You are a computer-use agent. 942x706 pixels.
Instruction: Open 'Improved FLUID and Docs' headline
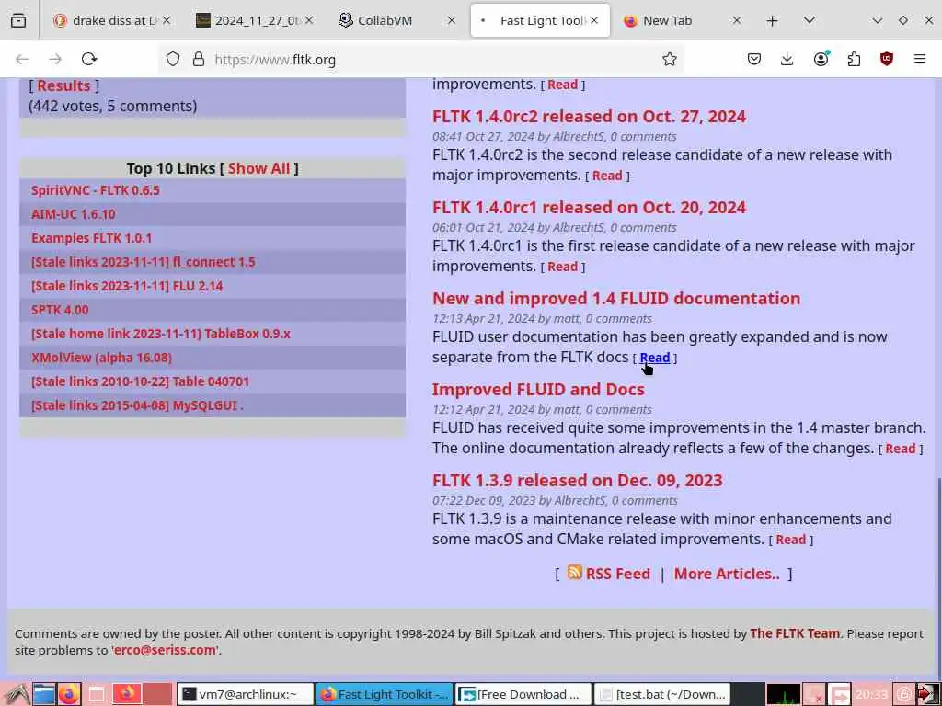pos(537,389)
